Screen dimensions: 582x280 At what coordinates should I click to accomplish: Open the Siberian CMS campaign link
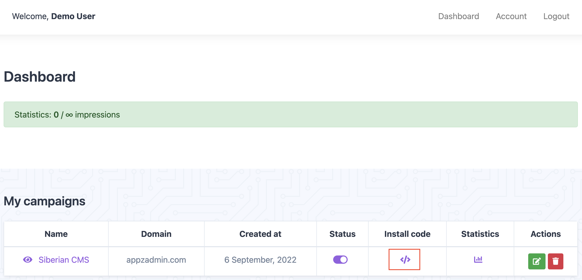coord(64,260)
